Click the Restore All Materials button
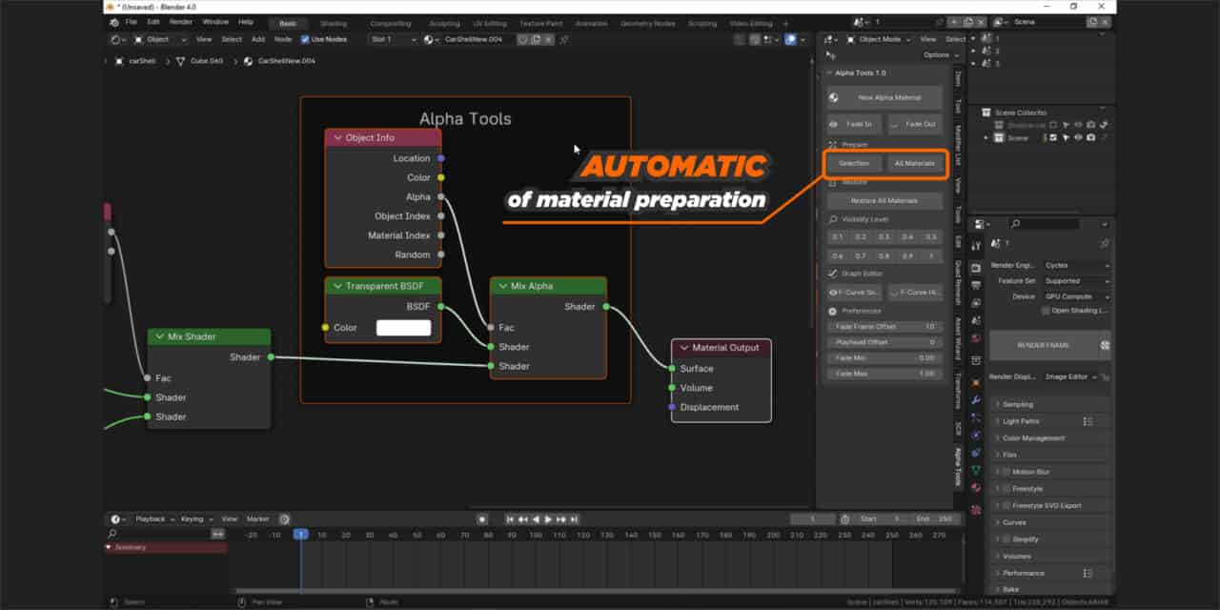 click(x=884, y=201)
